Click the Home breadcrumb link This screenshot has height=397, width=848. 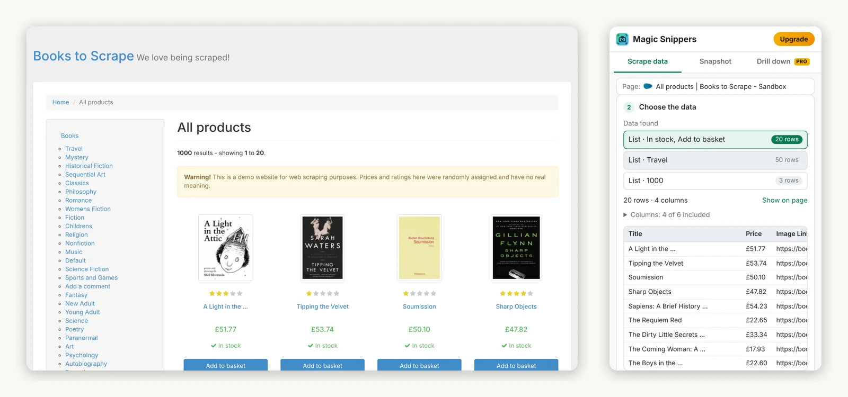click(60, 102)
